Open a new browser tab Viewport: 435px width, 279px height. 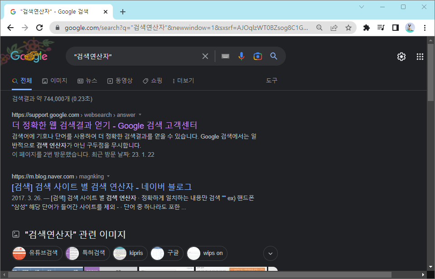tap(123, 12)
